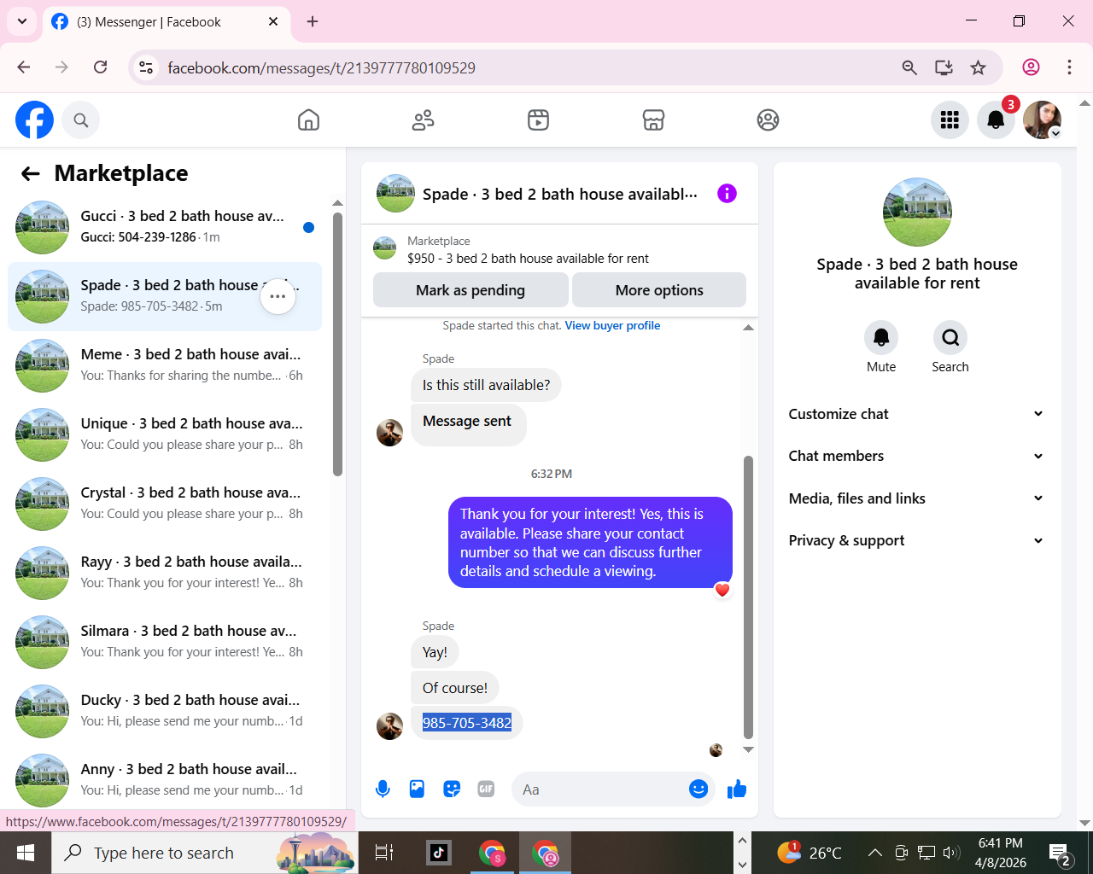Click listing house thumbnail in right panel
1093x874 pixels.
[917, 213]
